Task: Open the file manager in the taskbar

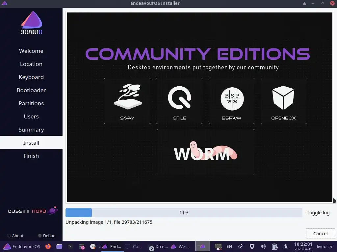Action: 59,246
